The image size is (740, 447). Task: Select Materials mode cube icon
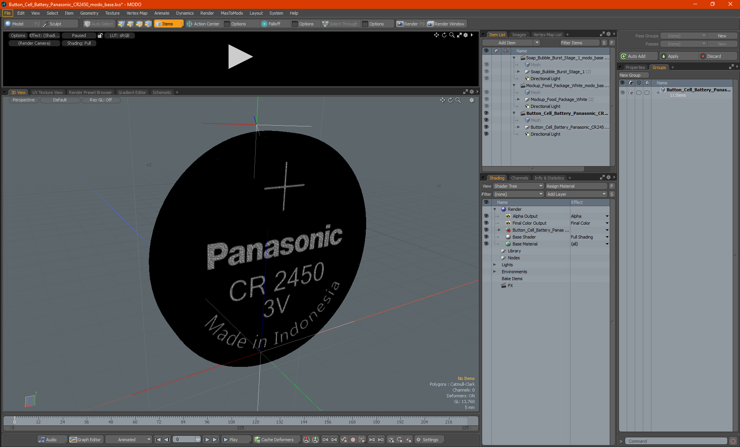[148, 24]
